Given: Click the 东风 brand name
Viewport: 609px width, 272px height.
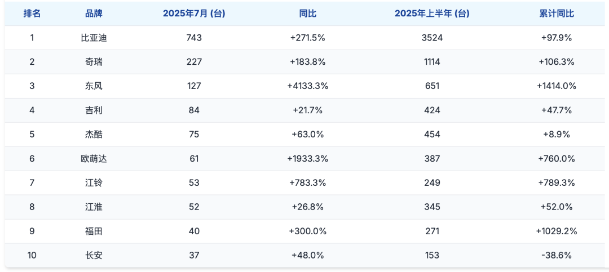Looking at the screenshot, I should [x=94, y=86].
